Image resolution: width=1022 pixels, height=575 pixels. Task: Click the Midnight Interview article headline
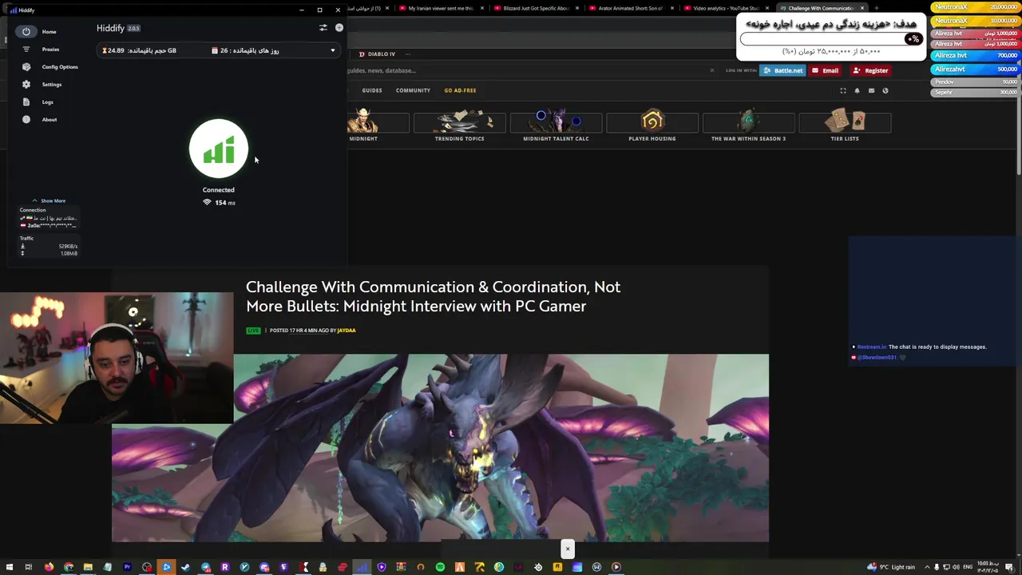(433, 296)
